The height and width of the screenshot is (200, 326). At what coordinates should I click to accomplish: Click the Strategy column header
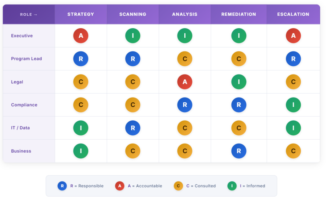tap(81, 14)
